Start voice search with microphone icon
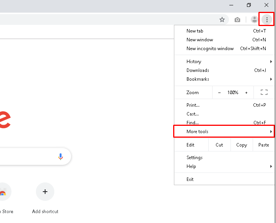 (60, 156)
